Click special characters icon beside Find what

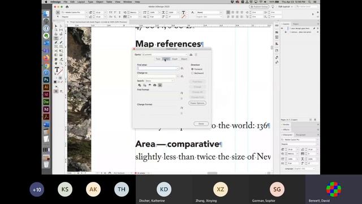click(182, 69)
